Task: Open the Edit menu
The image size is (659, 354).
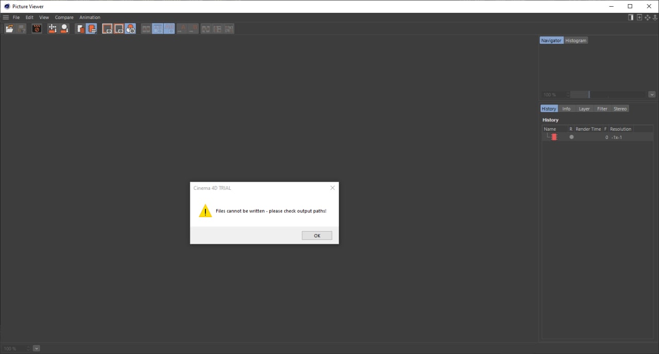Action: [29, 17]
